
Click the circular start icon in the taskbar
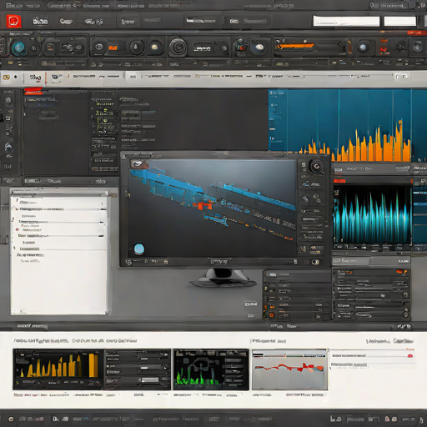point(11,419)
